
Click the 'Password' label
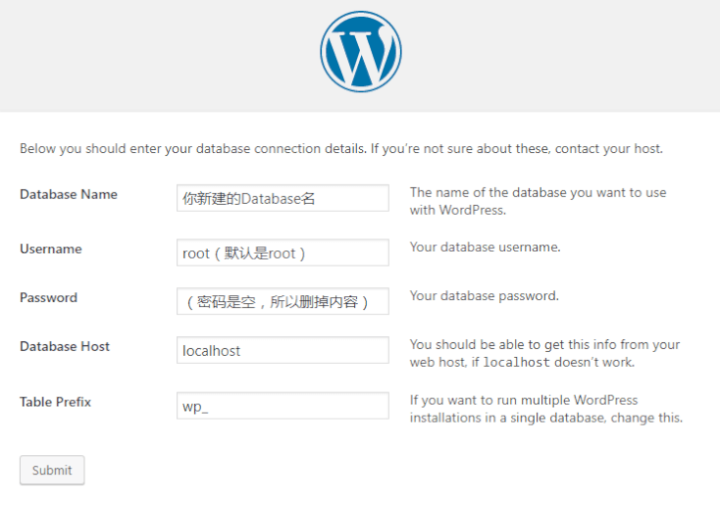48,297
